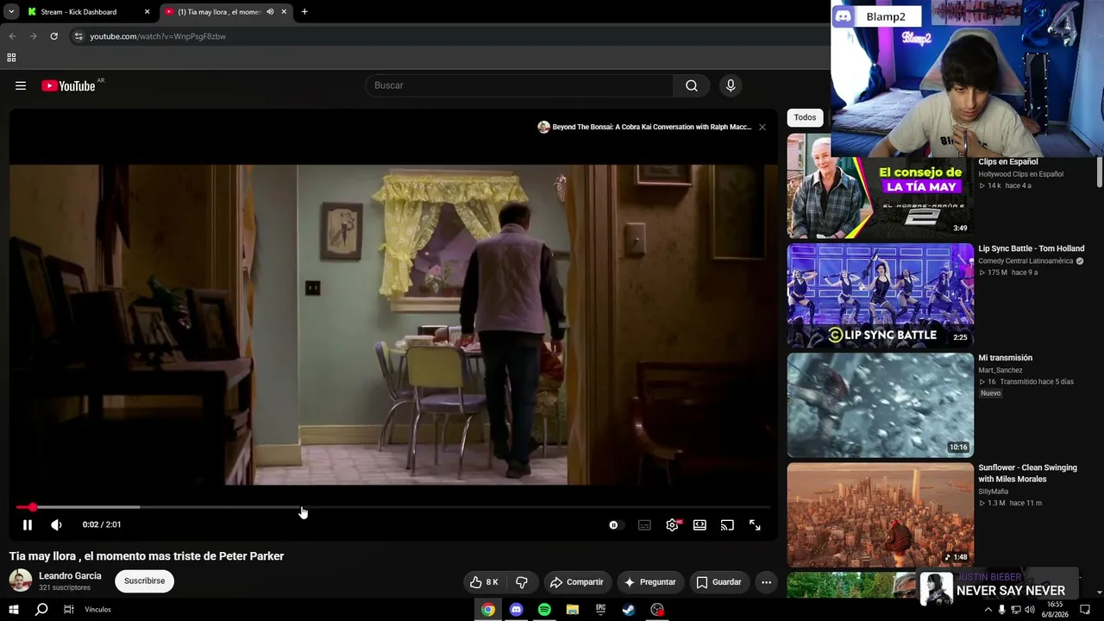Screen dimensions: 1104x621
Task: Open Chrome from the taskbar
Action: click(488, 610)
